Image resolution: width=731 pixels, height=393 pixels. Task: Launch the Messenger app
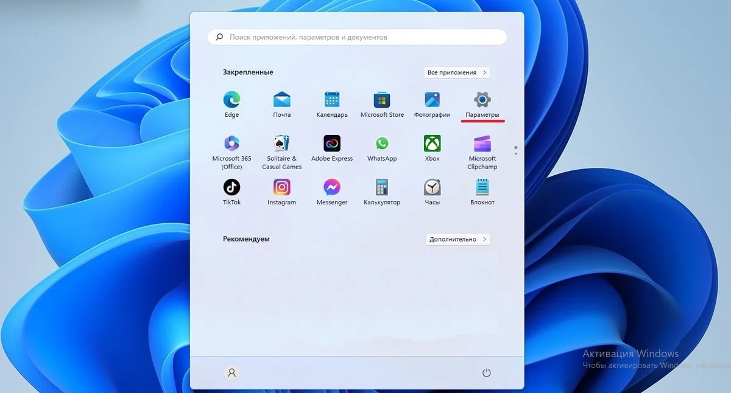click(332, 192)
